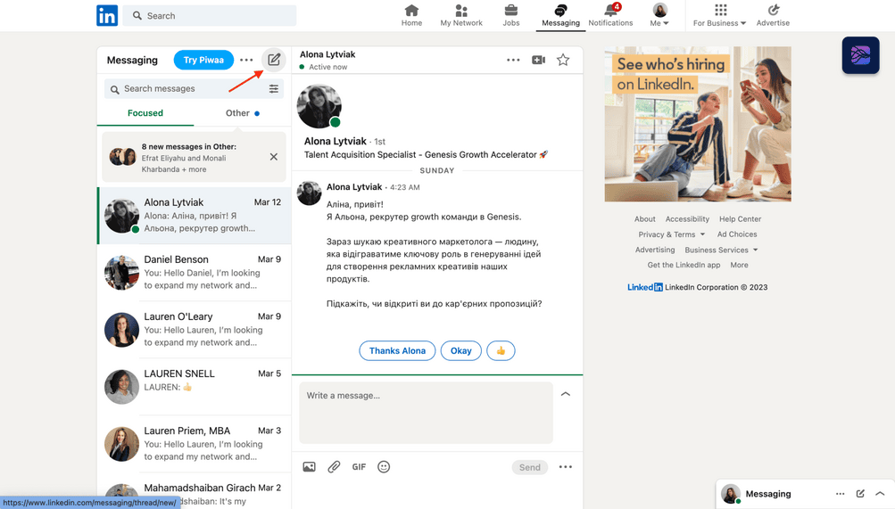Star the Alona Lytviak conversation
This screenshot has height=509, width=895.
(563, 60)
